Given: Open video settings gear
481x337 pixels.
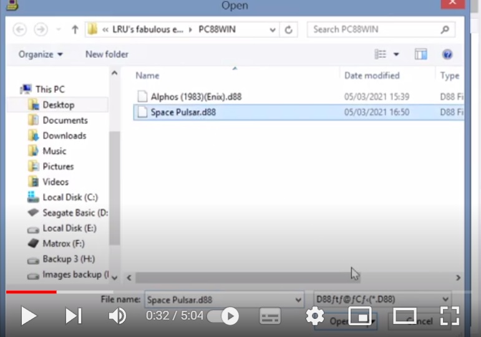Looking at the screenshot, I should pyautogui.click(x=314, y=316).
